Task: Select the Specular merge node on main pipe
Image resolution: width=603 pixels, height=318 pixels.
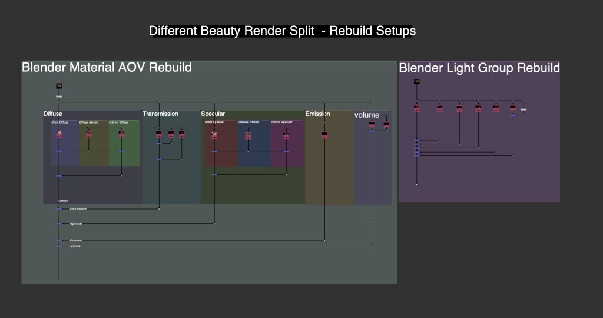Action: point(59,224)
